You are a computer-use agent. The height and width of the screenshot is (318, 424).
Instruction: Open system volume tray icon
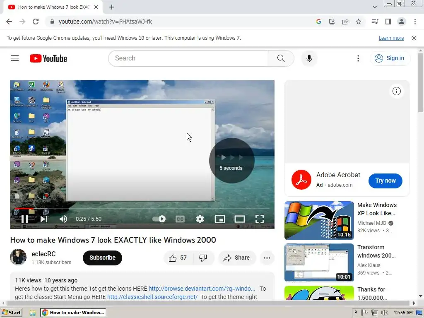point(384,313)
